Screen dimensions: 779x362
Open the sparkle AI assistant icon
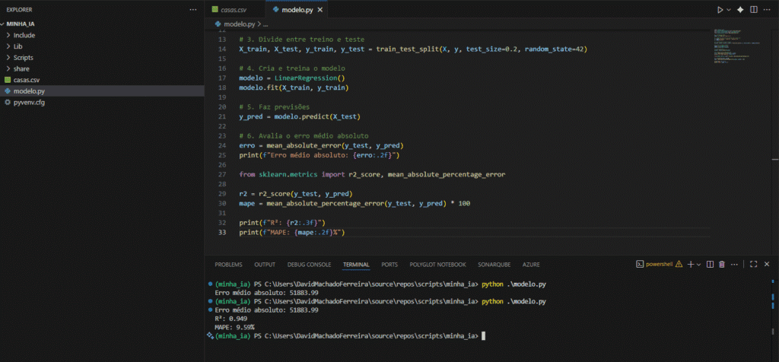point(739,10)
